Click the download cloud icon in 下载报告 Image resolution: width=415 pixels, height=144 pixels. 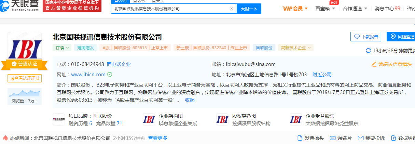coord(357,37)
